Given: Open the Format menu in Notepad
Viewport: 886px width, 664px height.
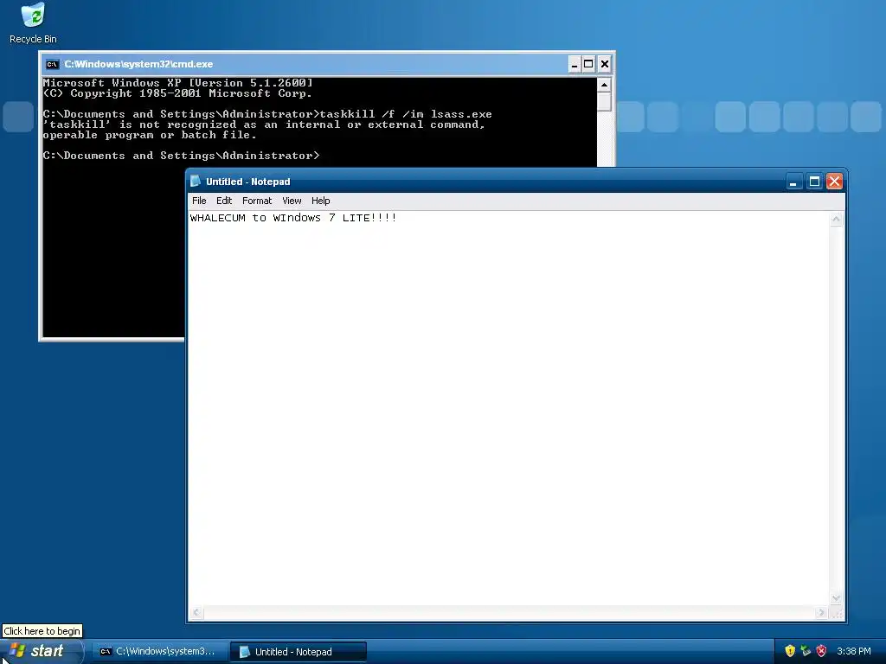Looking at the screenshot, I should click(256, 201).
